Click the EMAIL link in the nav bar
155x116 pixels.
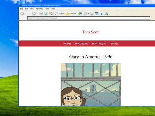pos(115,44)
